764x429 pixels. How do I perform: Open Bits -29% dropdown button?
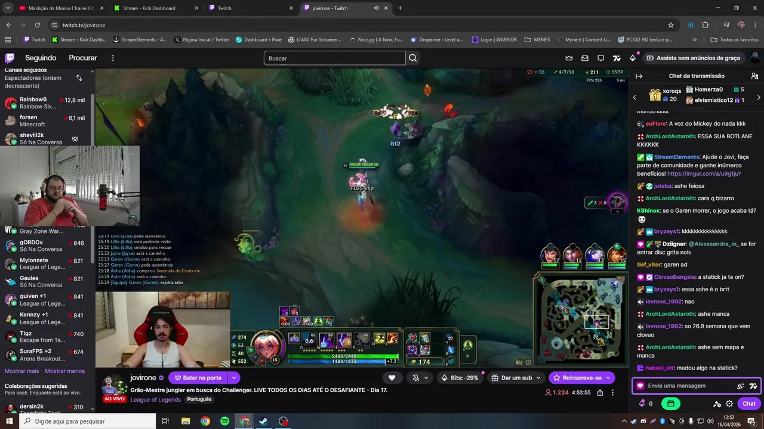coord(460,378)
